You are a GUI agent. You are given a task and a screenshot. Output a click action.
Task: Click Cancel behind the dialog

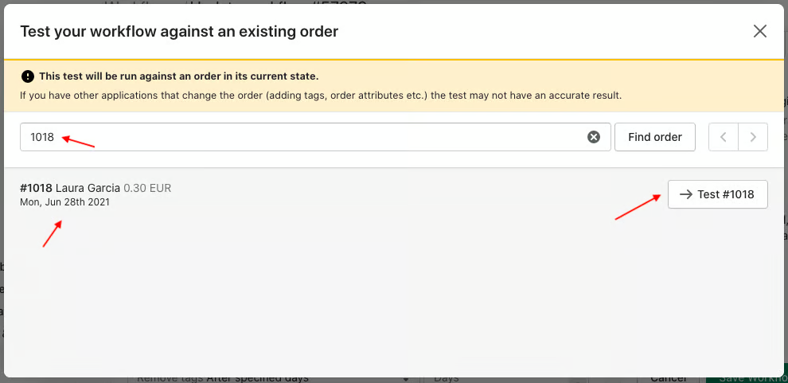click(669, 378)
